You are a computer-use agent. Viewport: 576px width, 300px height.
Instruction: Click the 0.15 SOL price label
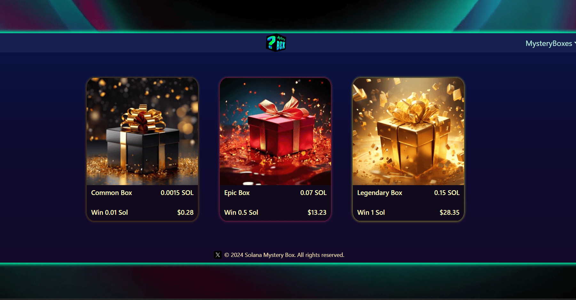pyautogui.click(x=447, y=193)
